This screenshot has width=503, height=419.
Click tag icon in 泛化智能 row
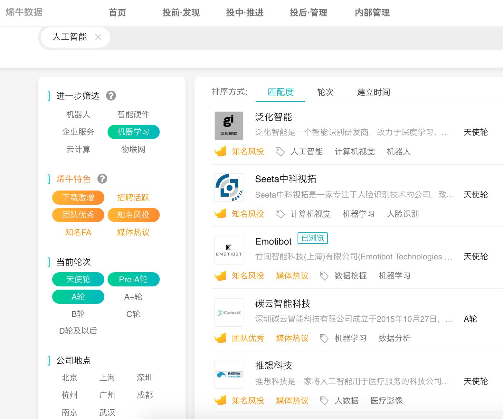click(x=280, y=152)
